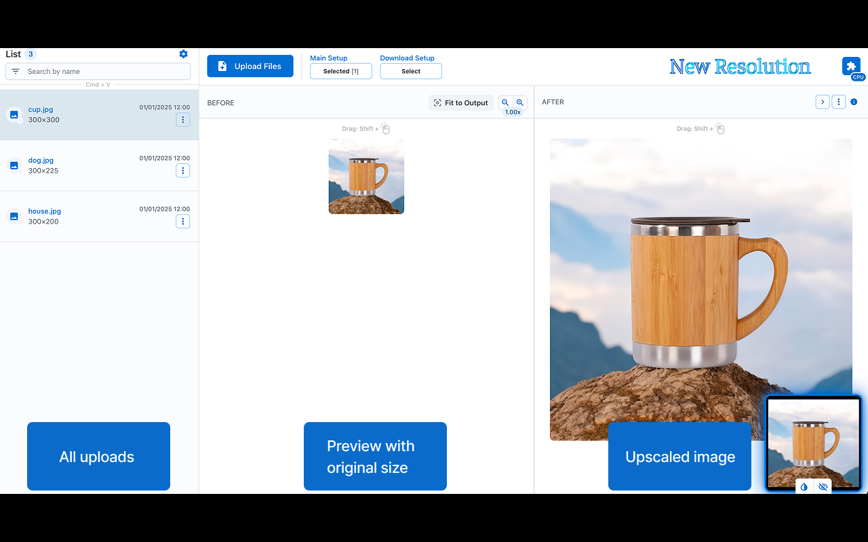Expand the After panel with chevron button

coord(822,102)
